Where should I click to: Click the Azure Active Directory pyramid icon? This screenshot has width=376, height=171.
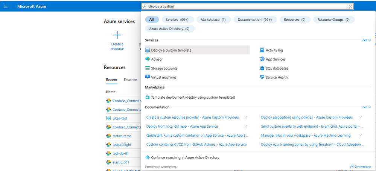pos(148,157)
